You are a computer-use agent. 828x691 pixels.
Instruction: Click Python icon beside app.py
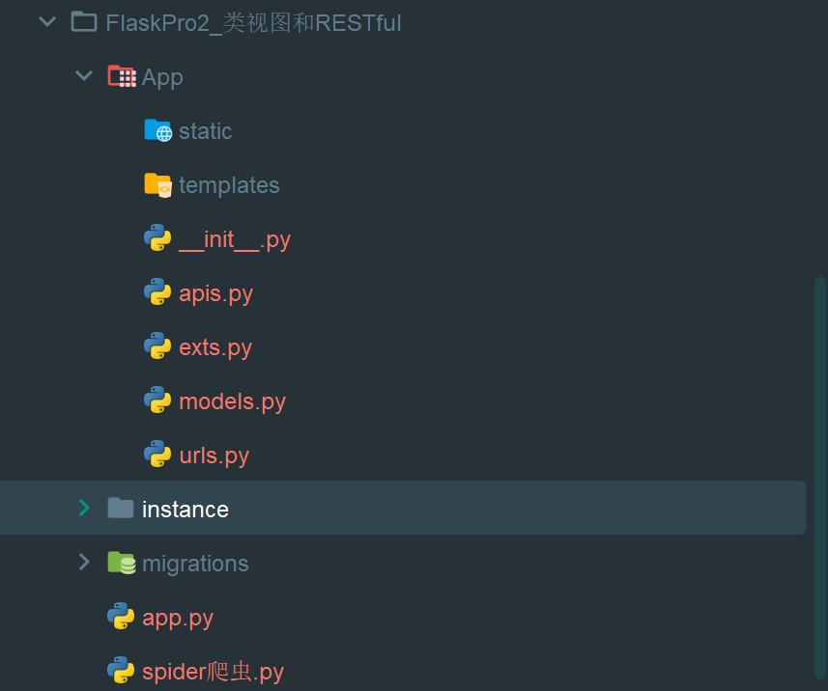(x=121, y=618)
